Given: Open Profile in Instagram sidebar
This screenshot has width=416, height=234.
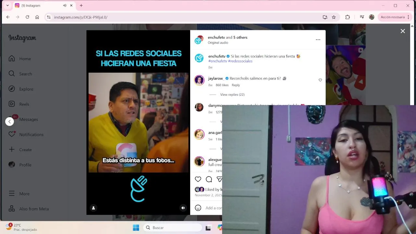Looking at the screenshot, I should (20, 165).
